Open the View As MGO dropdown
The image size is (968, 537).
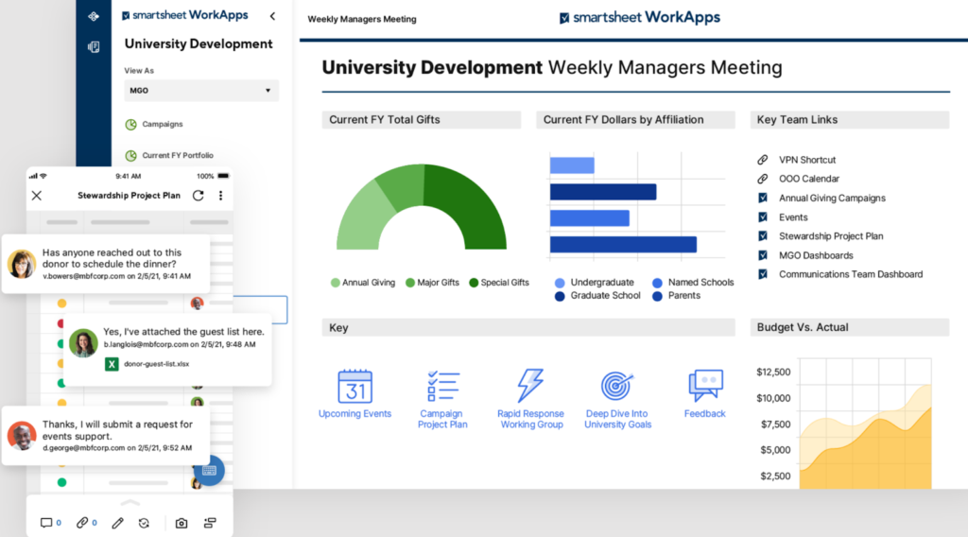click(x=201, y=90)
